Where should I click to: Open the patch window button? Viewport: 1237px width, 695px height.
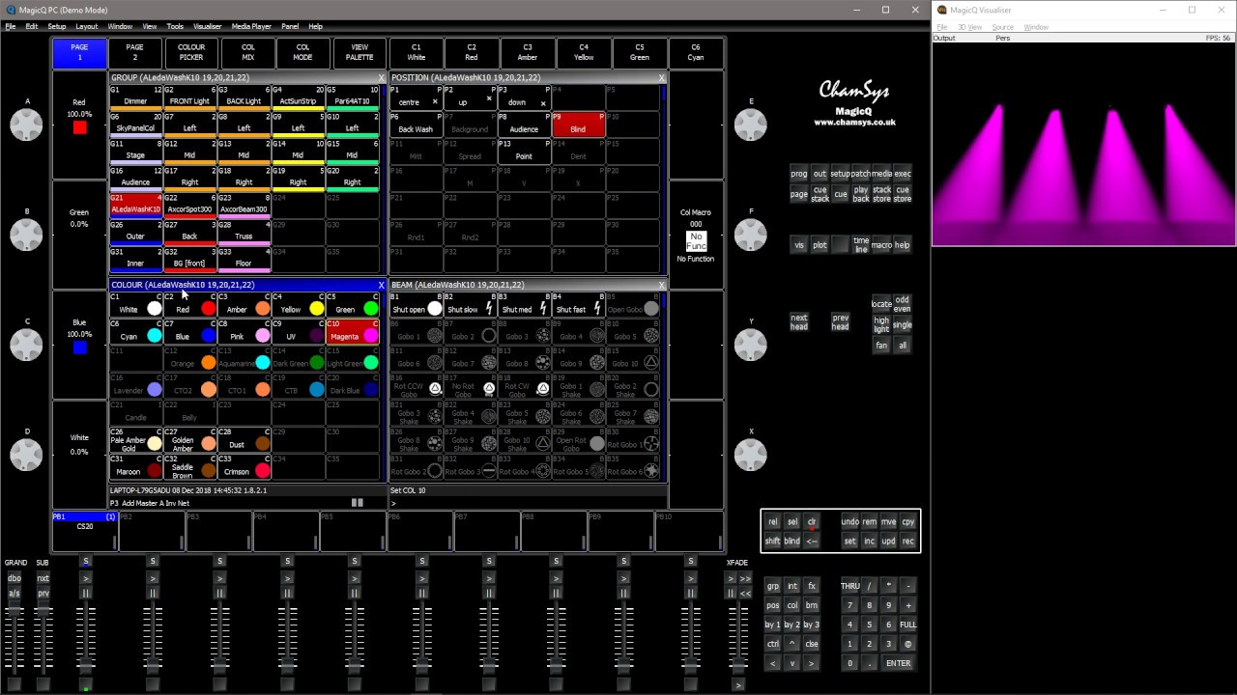pyautogui.click(x=860, y=174)
